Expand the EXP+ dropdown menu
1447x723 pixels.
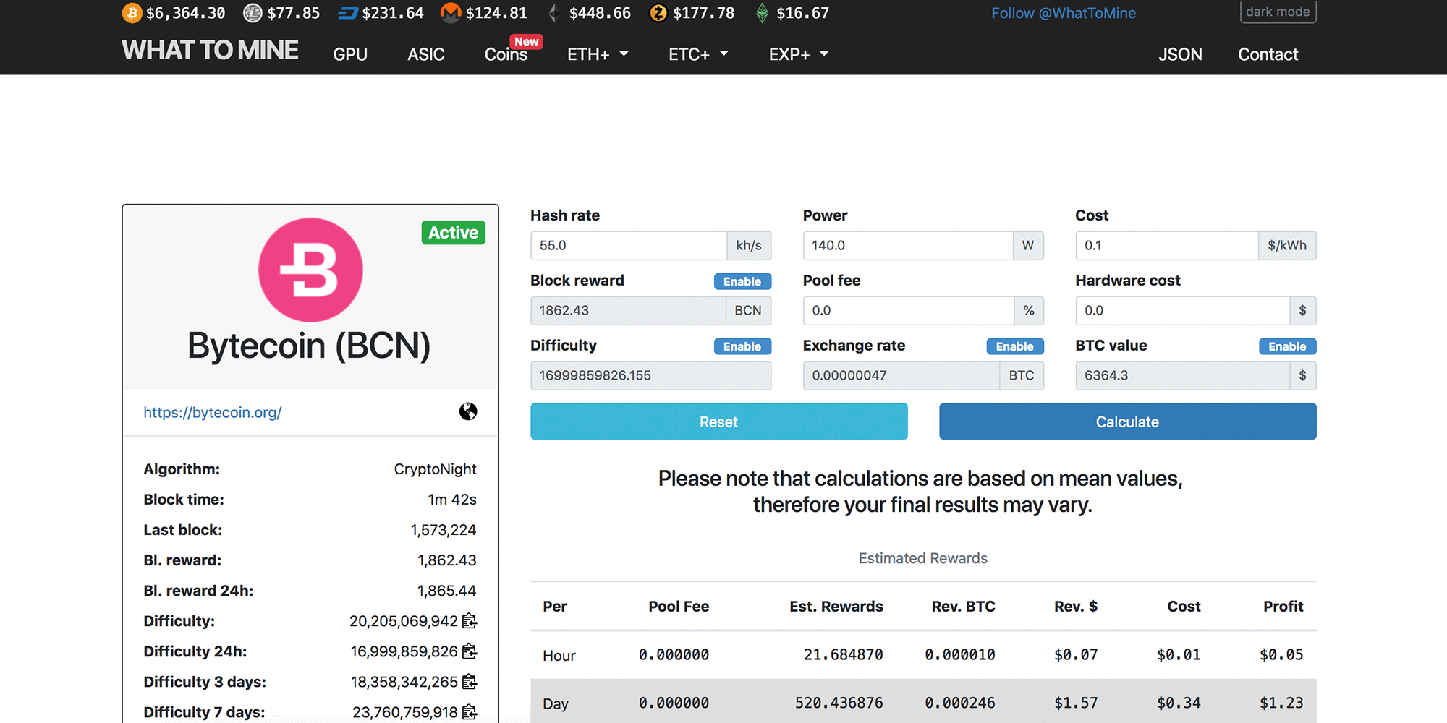tap(799, 54)
